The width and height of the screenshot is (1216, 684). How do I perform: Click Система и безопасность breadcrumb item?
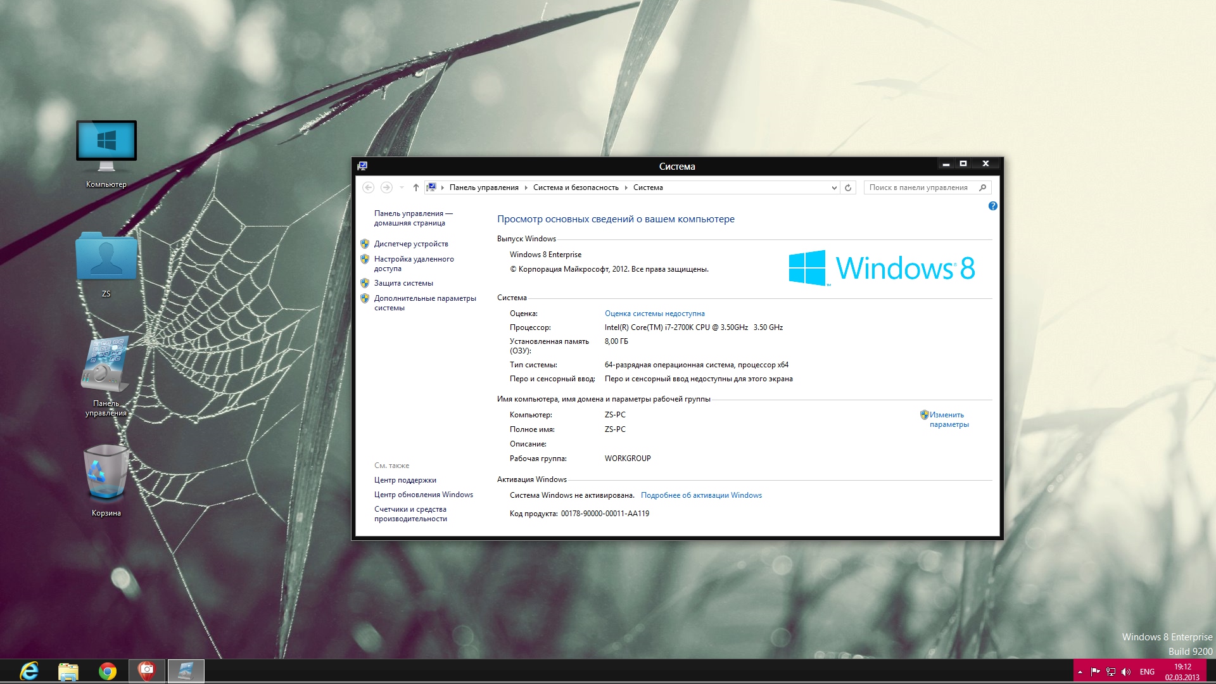[x=575, y=187]
